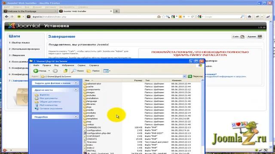Open Общие документы in Other Places
Viewport: 275px width, 154px height.
click(50, 102)
